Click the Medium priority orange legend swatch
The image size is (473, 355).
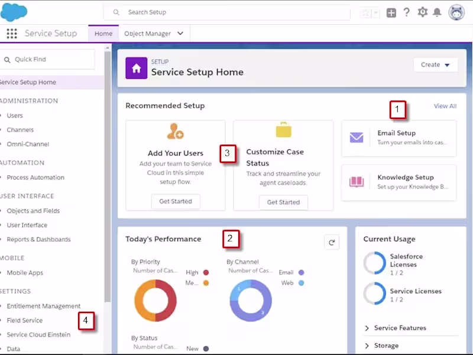tap(206, 283)
